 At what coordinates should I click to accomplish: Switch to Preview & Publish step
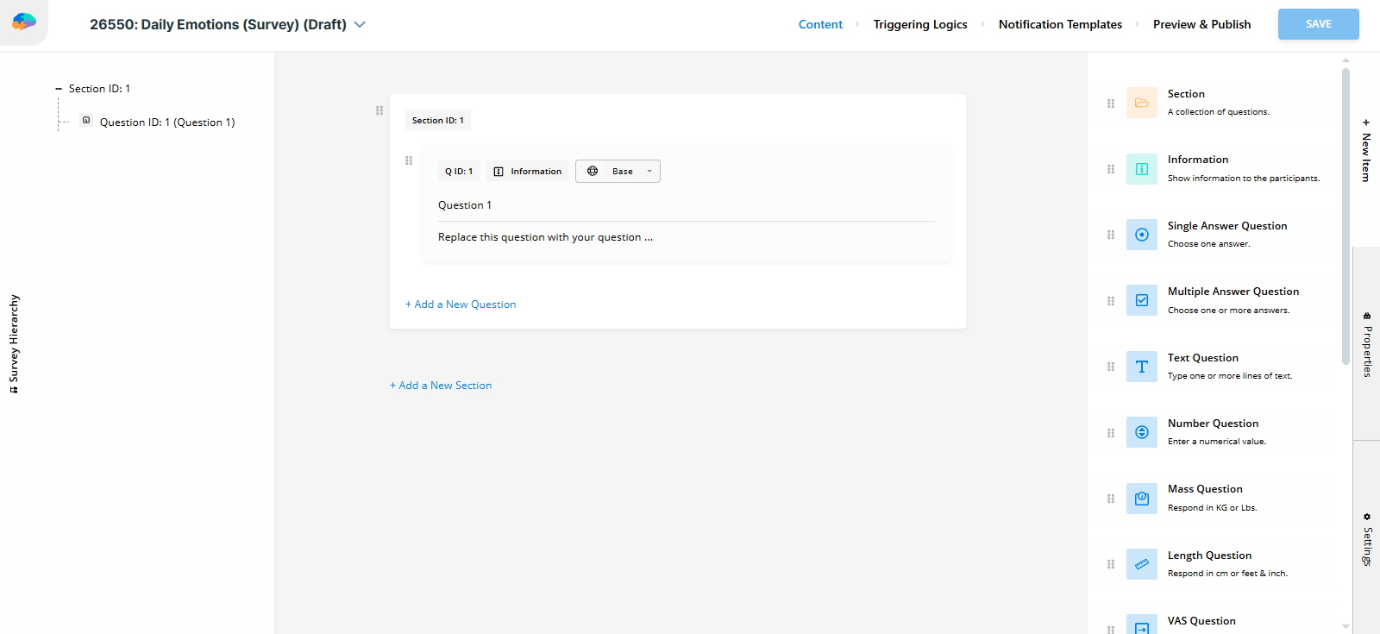(x=1201, y=24)
